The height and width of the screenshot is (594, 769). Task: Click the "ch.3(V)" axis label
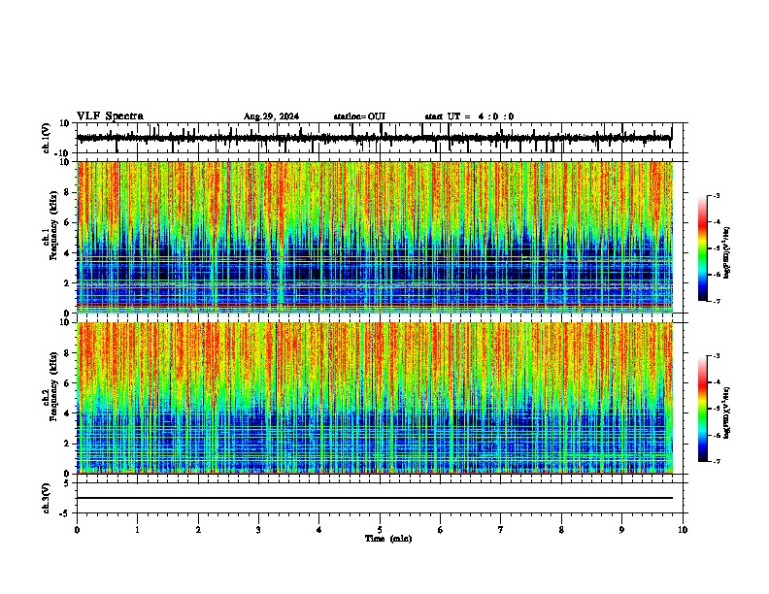click(x=47, y=498)
